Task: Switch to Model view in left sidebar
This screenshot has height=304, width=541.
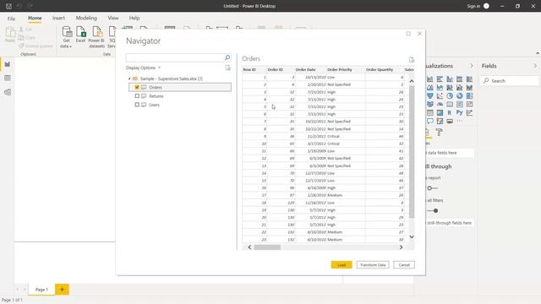Action: 8,92
